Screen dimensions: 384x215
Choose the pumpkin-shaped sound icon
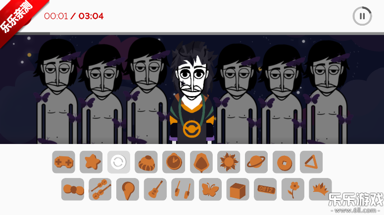tap(146, 162)
